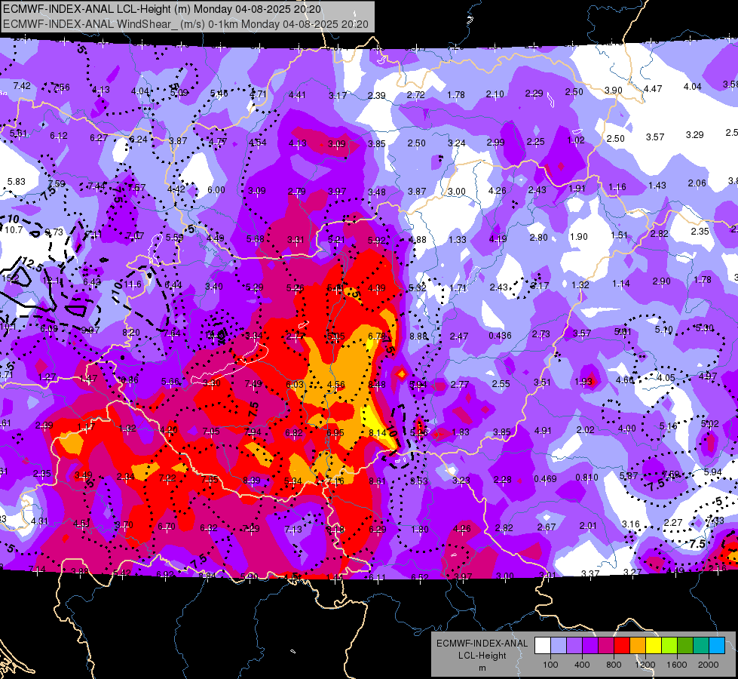Click the map value 4.88
Screen dimensions: 738x679
(417, 240)
